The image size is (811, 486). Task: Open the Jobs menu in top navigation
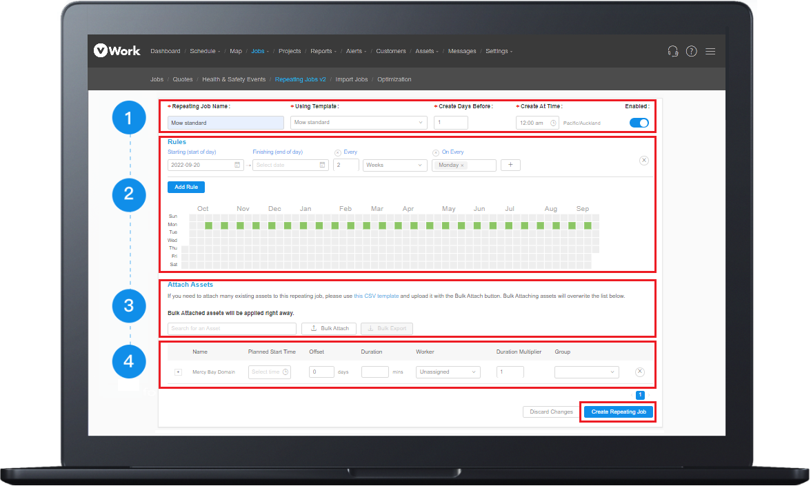[x=260, y=51]
